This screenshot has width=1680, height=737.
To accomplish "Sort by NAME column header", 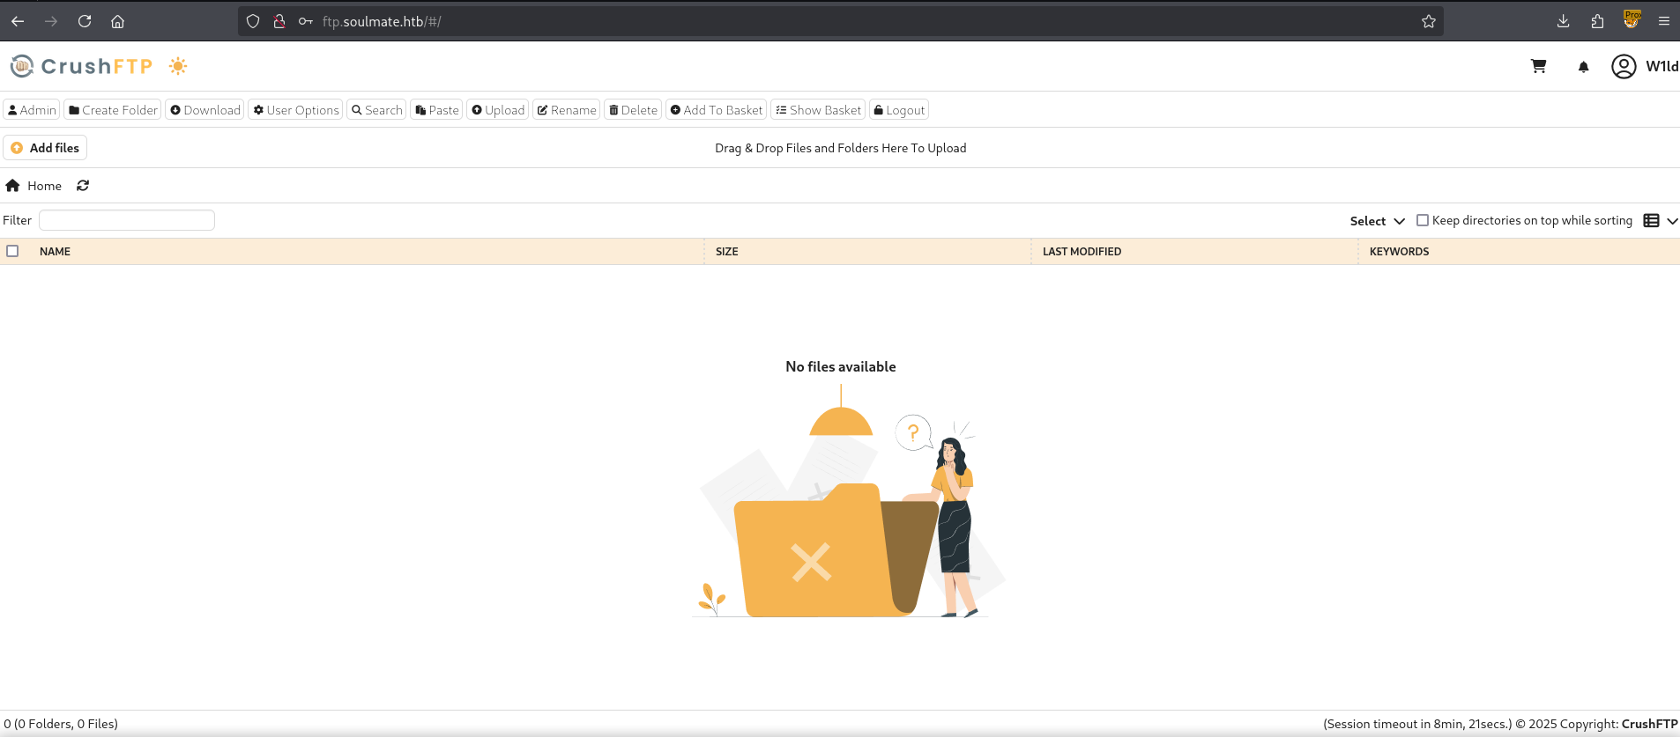I will pos(55,252).
